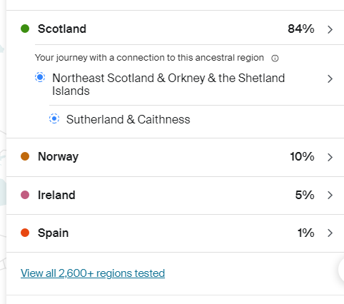The image size is (344, 304).
Task: Select the Scotland region heading
Action: 62,29
